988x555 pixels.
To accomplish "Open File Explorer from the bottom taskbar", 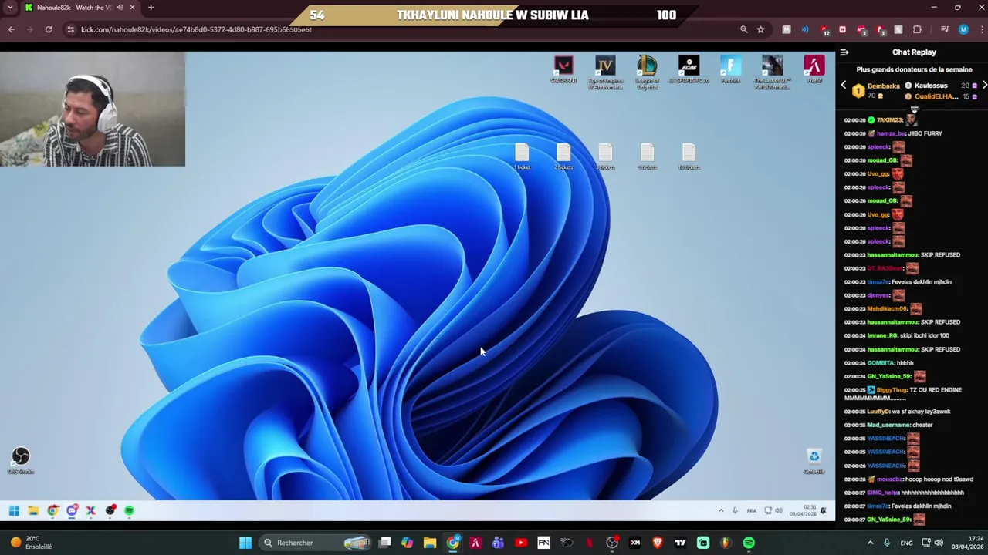I will [430, 543].
